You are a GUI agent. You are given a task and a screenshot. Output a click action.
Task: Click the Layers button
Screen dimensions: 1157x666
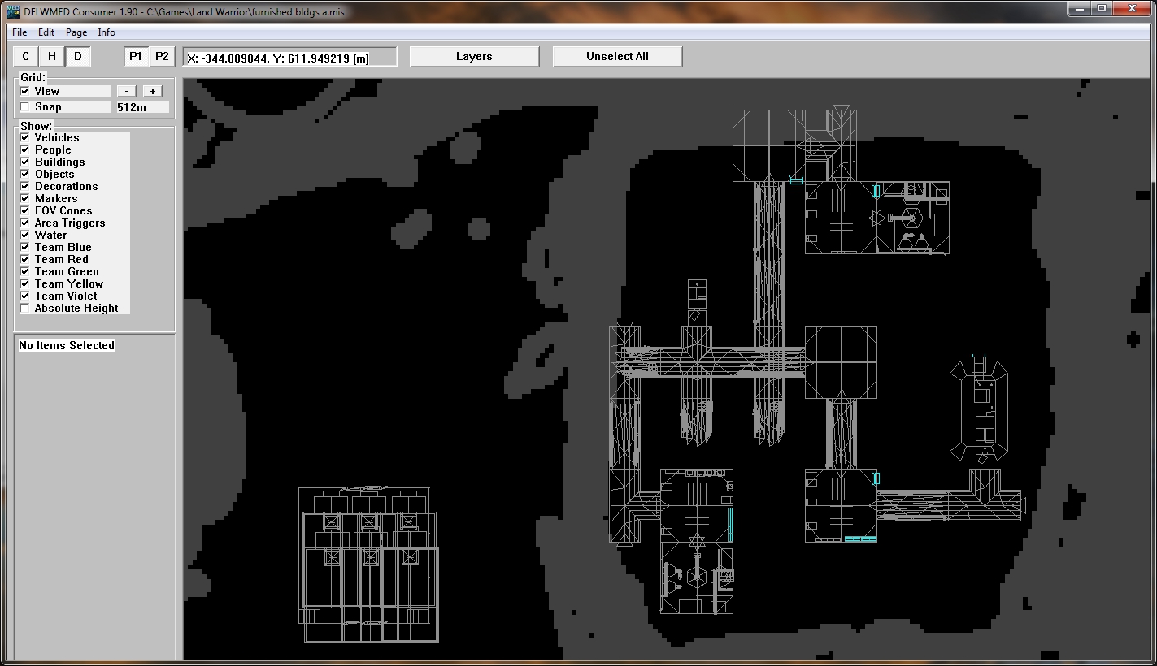coord(474,56)
